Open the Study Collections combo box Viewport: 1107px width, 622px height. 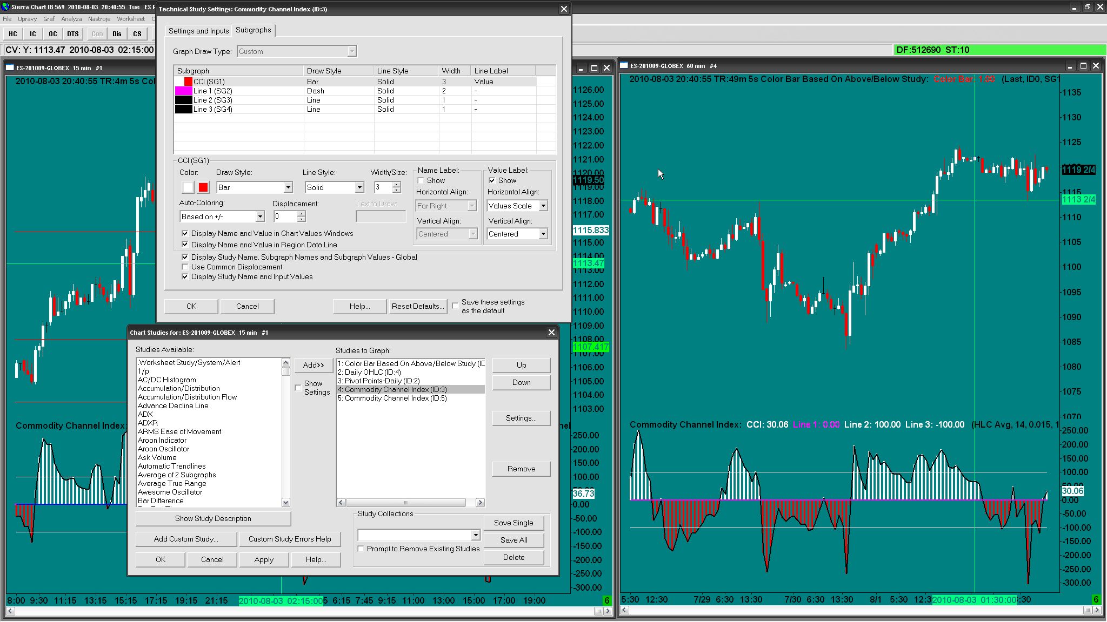(475, 535)
